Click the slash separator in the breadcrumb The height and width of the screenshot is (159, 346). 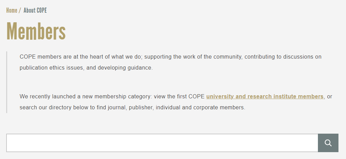[x=20, y=10]
